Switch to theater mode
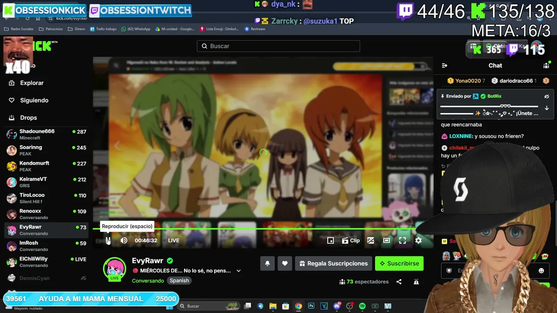Screen dimensions: 557x313 [x=386, y=240]
